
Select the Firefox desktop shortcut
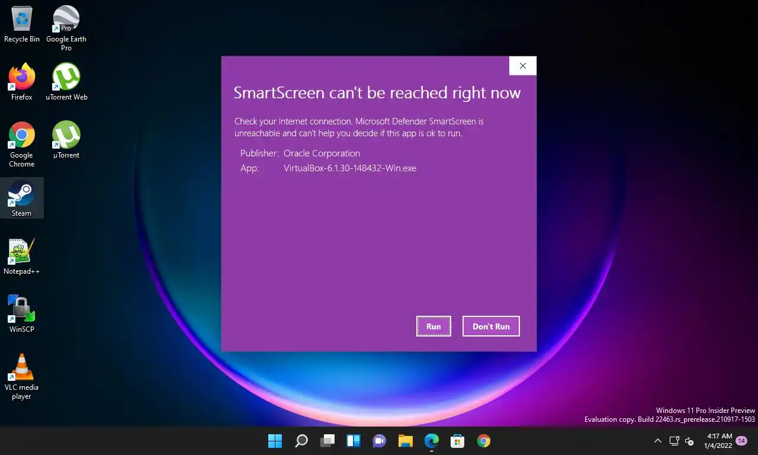[22, 82]
